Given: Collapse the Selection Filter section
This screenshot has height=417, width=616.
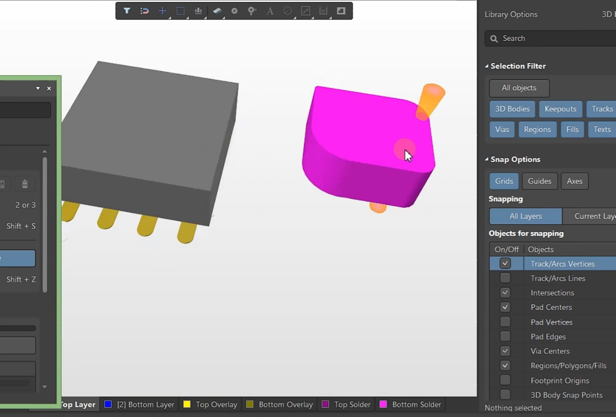Looking at the screenshot, I should point(486,66).
